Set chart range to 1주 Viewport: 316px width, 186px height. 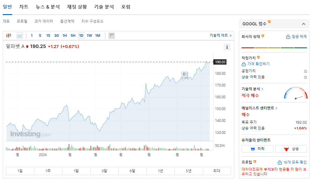pos(48,171)
